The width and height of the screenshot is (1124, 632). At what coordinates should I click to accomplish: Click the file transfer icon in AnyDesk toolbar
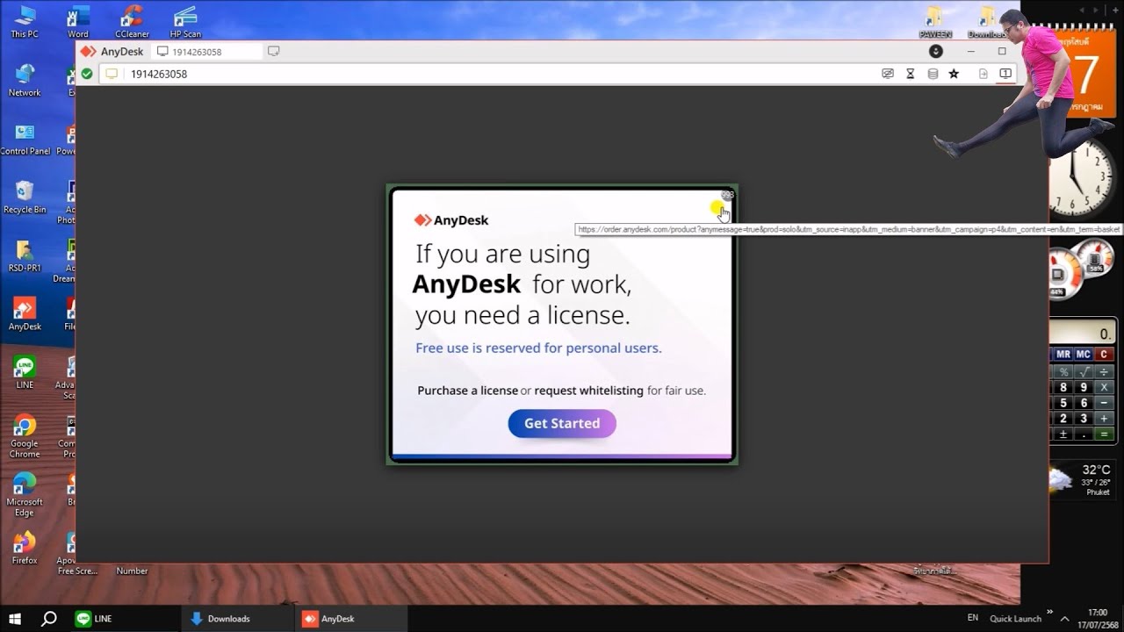[983, 74]
